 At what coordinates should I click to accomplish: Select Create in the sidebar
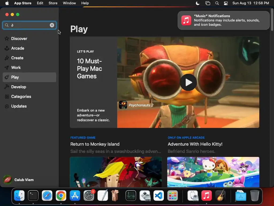click(x=29, y=58)
